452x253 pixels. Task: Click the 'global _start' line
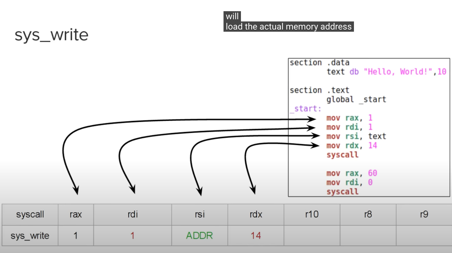(x=356, y=99)
